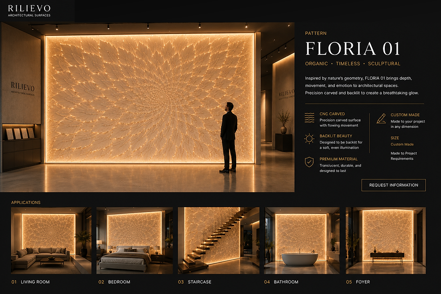Click the gold 'Custom Made' size value
441x294 pixels.
click(x=402, y=145)
